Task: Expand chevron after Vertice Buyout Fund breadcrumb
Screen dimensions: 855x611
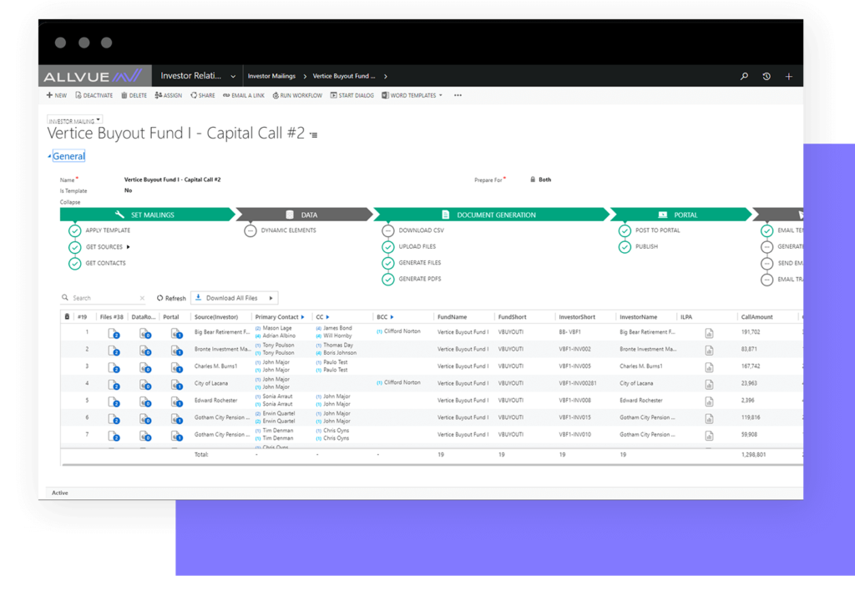Action: coord(386,76)
